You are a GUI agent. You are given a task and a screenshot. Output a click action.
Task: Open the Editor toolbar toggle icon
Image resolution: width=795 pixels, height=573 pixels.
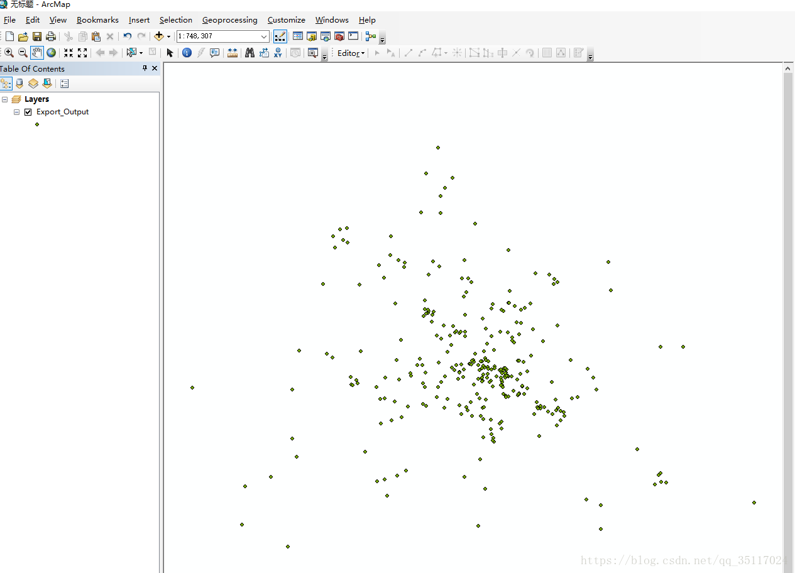point(280,36)
